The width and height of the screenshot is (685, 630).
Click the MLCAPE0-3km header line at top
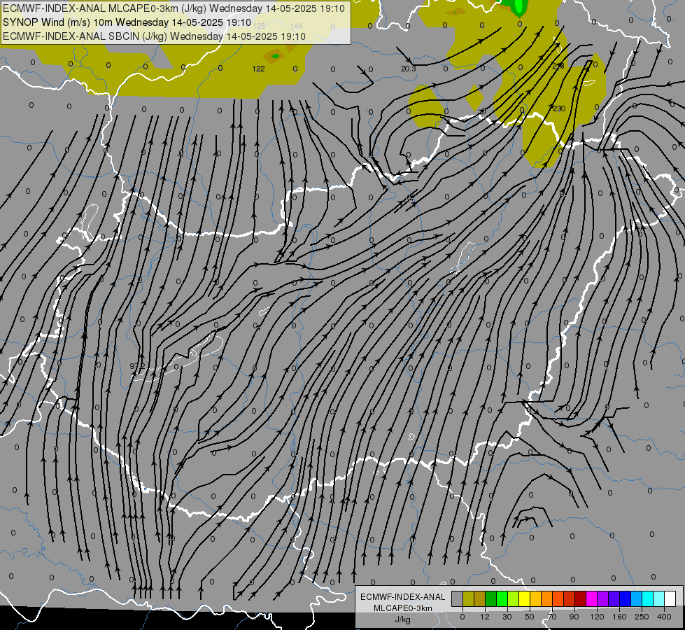174,8
